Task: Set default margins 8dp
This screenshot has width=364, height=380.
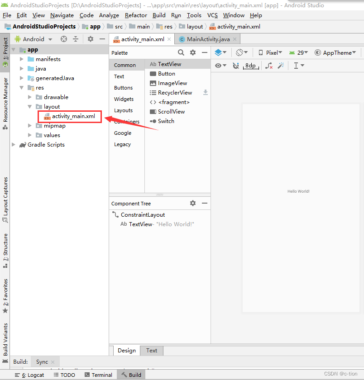Action: [251, 66]
